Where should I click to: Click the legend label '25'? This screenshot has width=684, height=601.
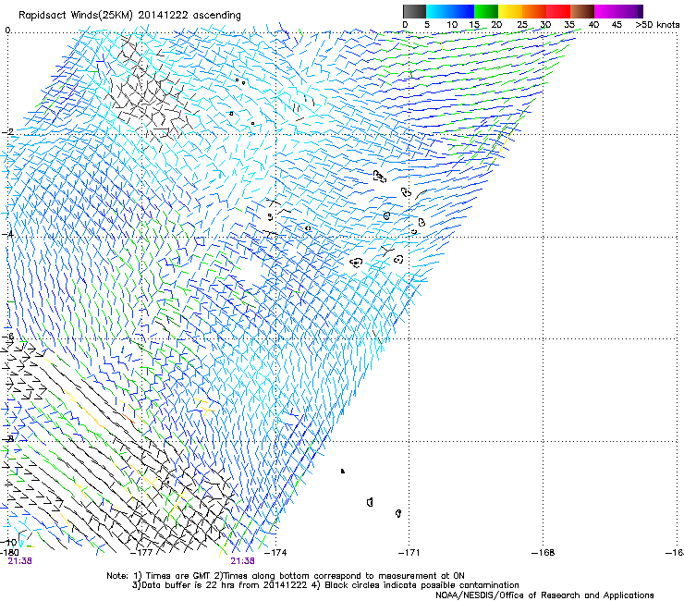(522, 25)
